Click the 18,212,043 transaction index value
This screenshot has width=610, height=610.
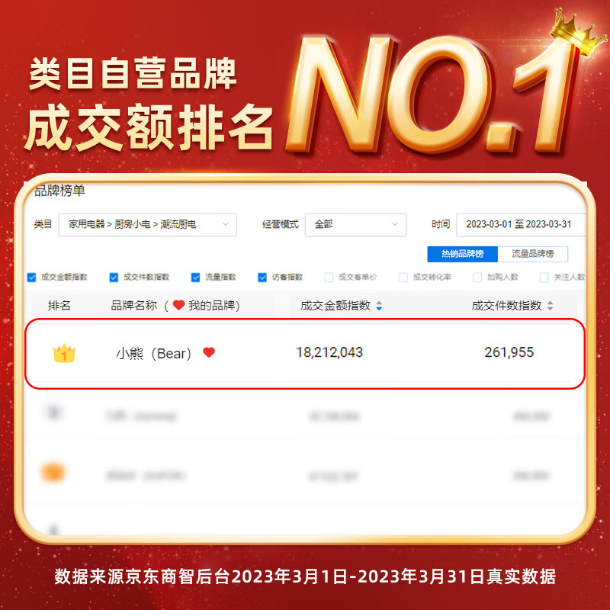pos(329,352)
